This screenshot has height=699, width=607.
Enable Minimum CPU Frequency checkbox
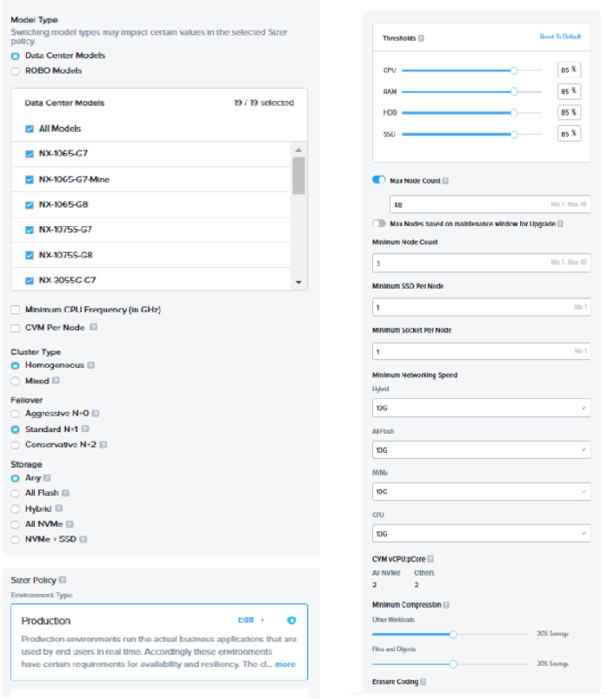tap(16, 310)
